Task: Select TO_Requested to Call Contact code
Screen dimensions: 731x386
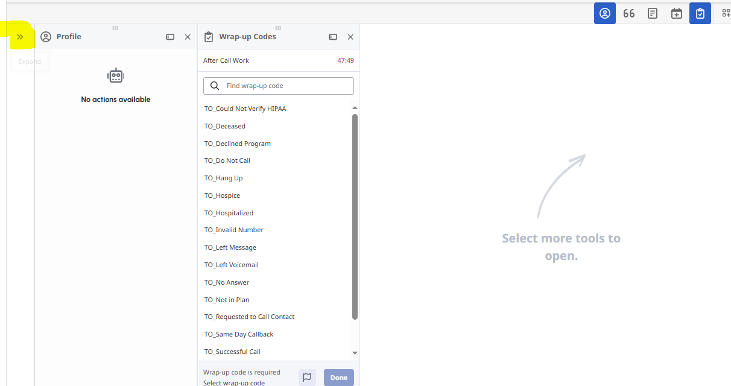Action: coord(250,317)
